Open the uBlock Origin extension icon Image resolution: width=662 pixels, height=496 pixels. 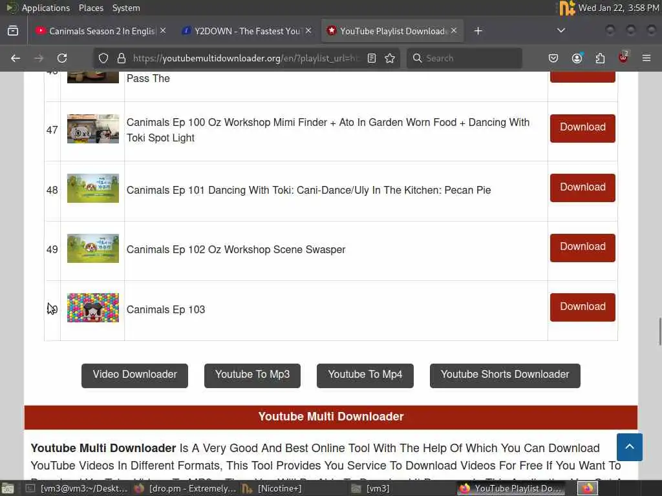(623, 57)
